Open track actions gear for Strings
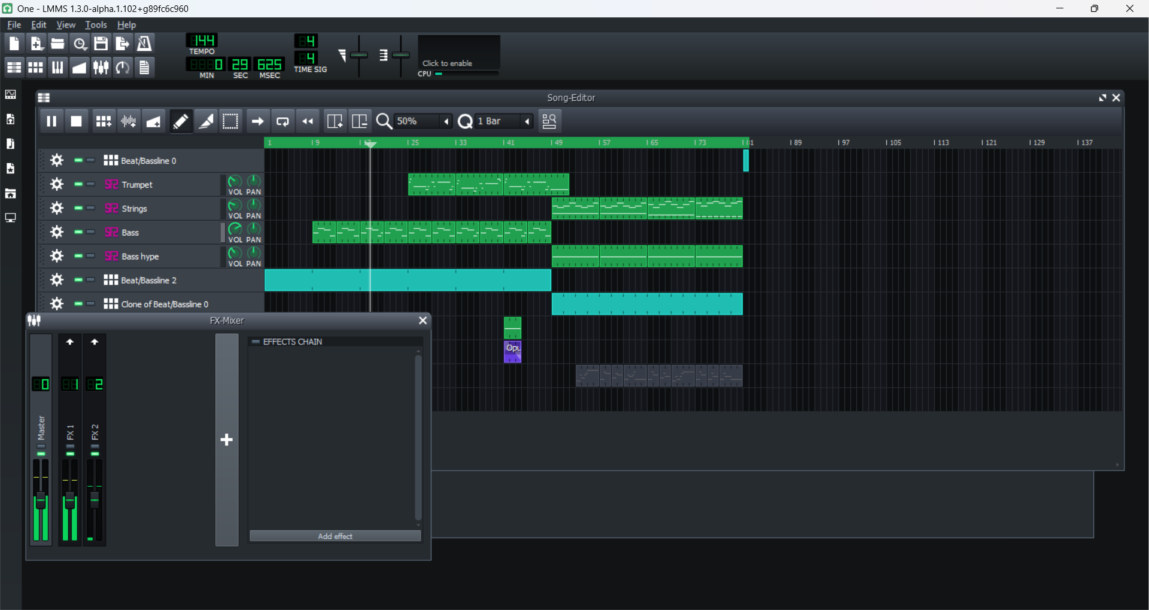This screenshot has height=610, width=1149. coord(57,208)
